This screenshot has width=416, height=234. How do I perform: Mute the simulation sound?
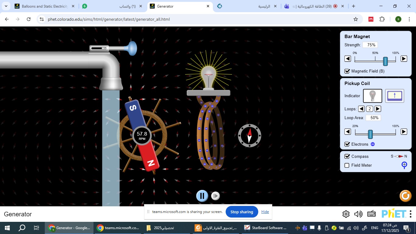(358, 214)
